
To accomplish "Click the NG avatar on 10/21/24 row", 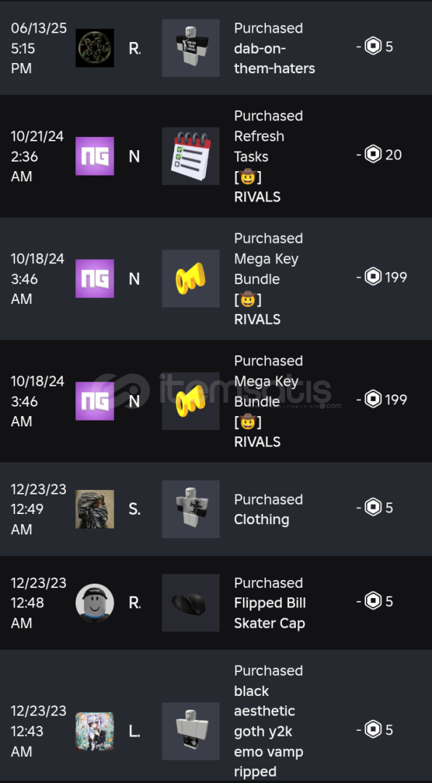I will click(94, 156).
